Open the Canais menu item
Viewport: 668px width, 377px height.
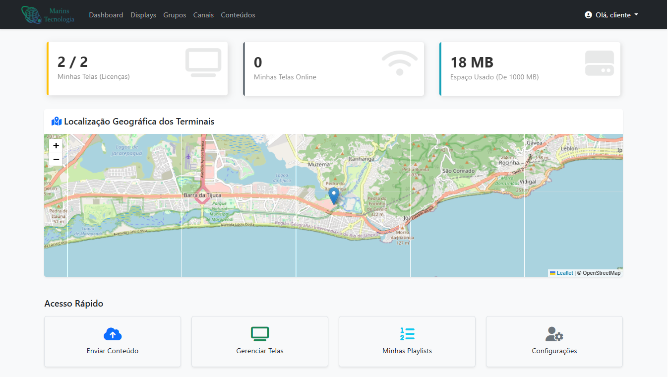pos(203,15)
